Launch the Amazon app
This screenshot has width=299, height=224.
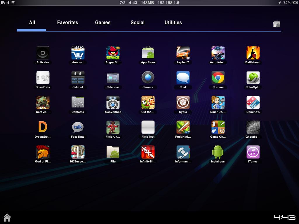pos(78,53)
